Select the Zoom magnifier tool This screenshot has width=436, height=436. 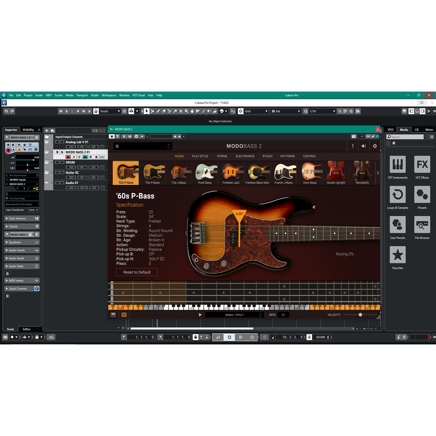click(x=186, y=111)
